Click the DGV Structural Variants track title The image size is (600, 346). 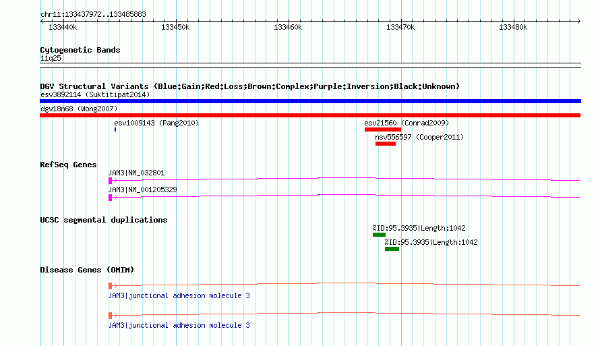tap(250, 86)
